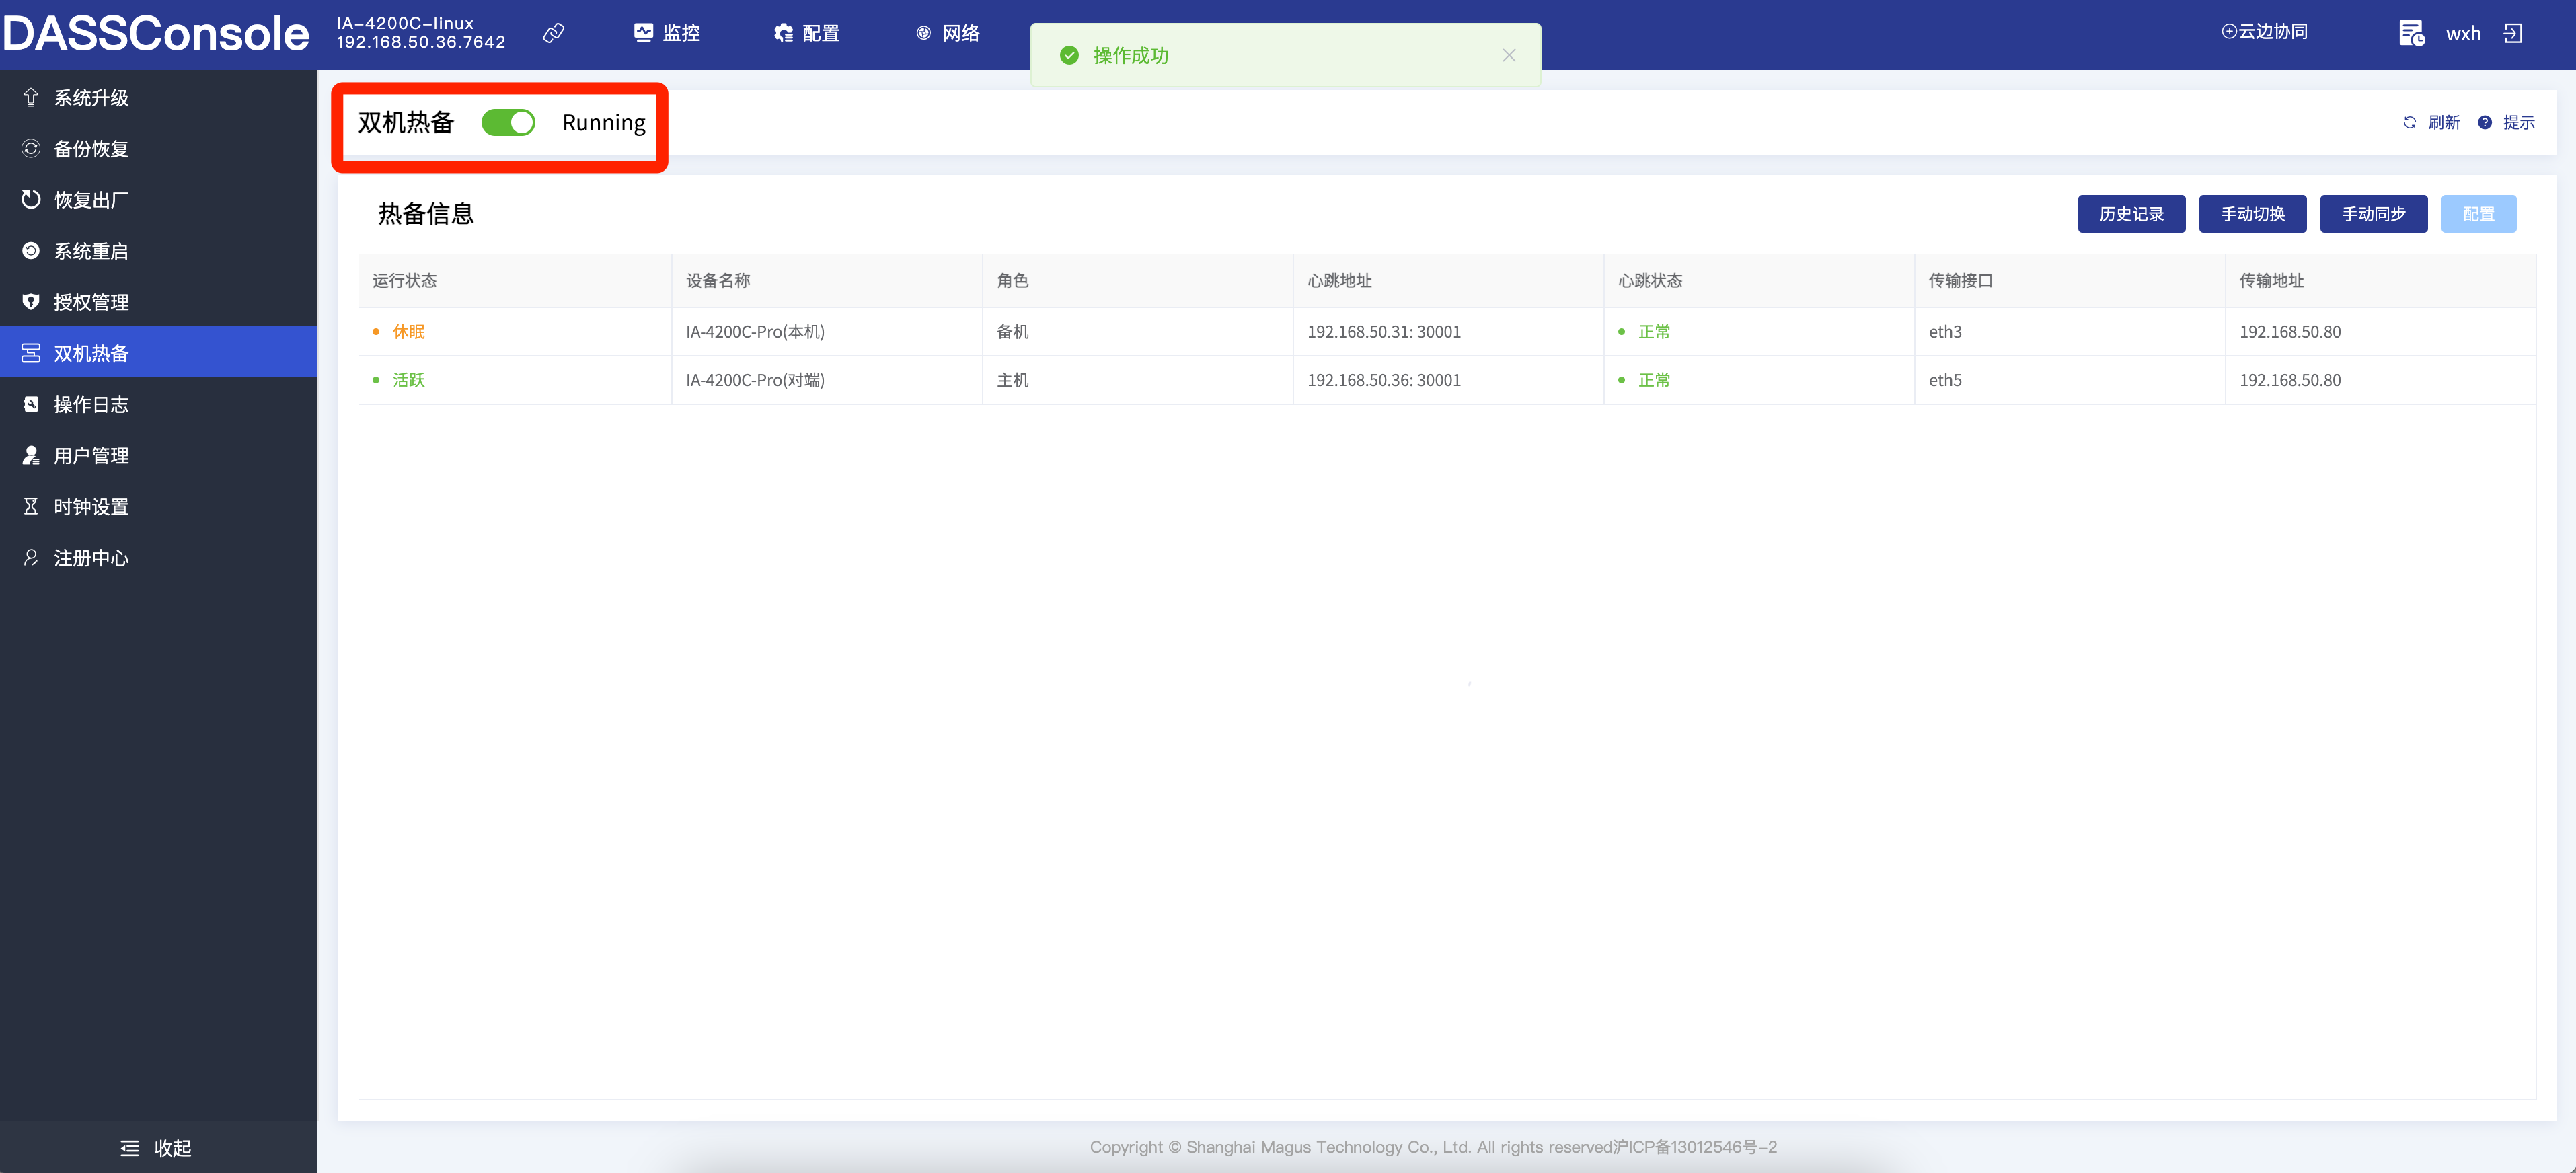
Task: Click the 运行状态 column header
Action: point(514,280)
